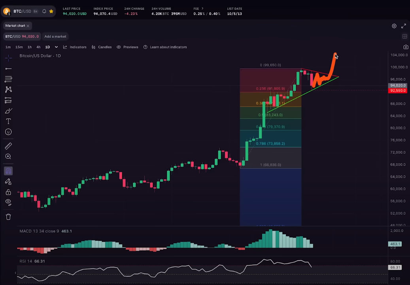This screenshot has height=285, width=410.
Task: Toggle magnet mode for drawings
Action: (x=8, y=171)
